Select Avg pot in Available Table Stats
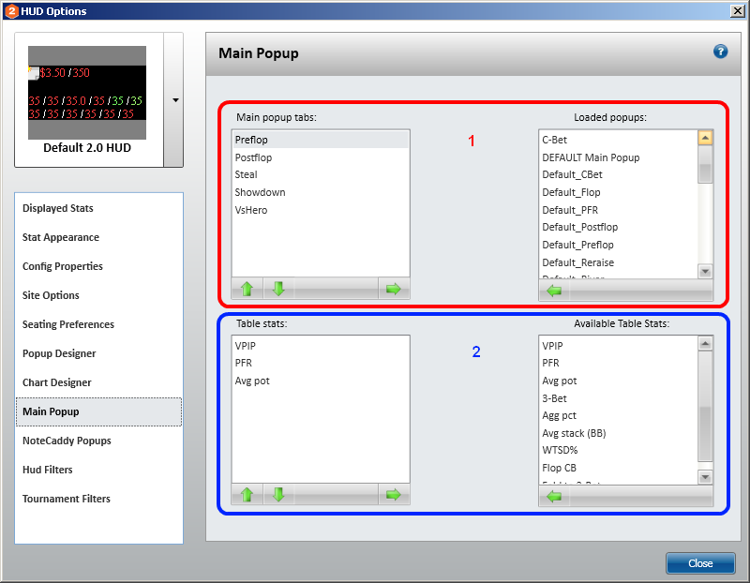Screen dimensions: 750x583 tap(619, 381)
